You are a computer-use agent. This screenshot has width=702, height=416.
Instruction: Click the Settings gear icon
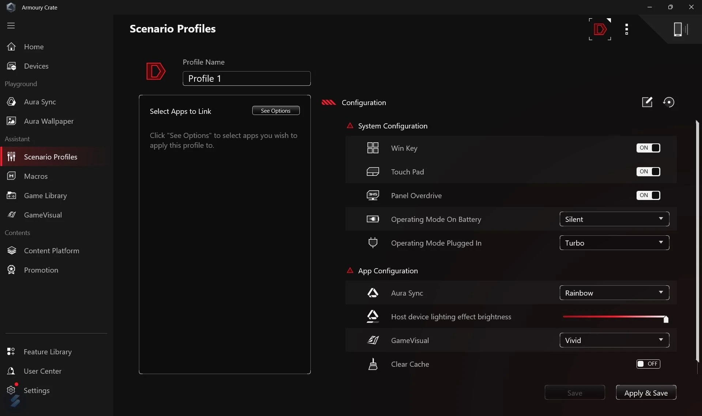point(11,390)
